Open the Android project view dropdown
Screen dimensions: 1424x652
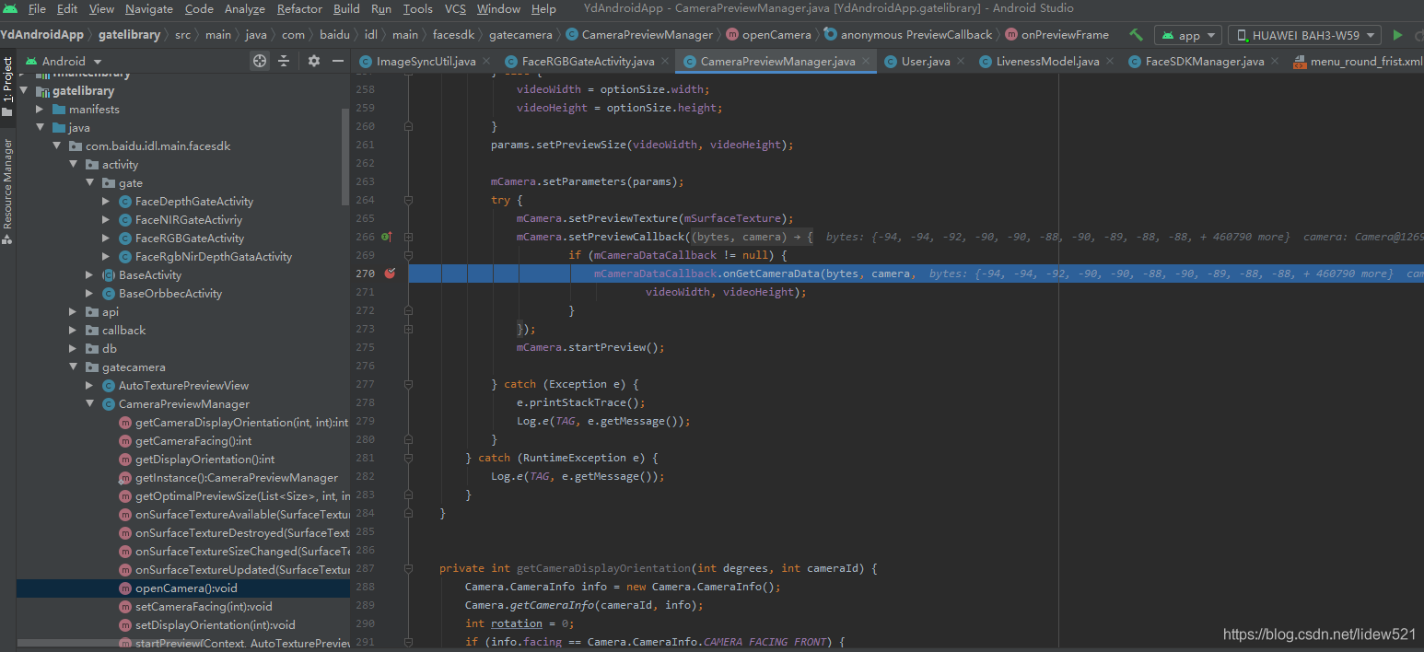(x=64, y=61)
